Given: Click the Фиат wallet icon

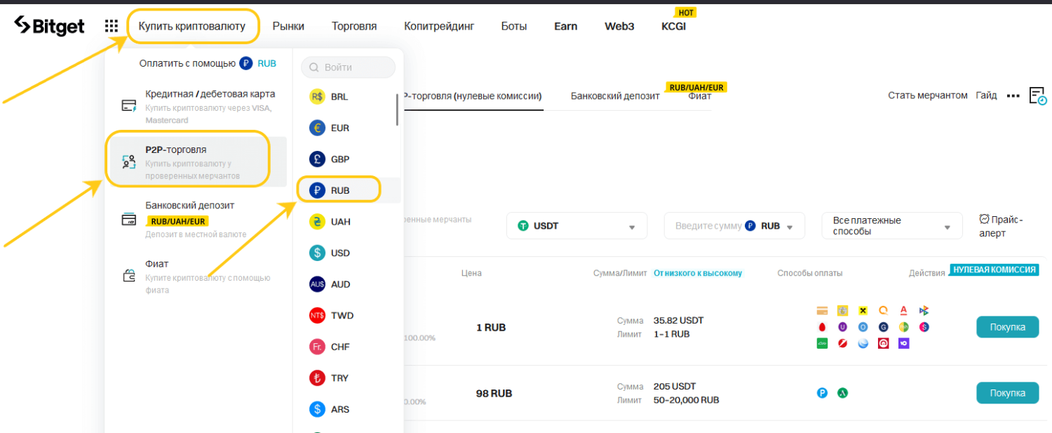Looking at the screenshot, I should (129, 276).
